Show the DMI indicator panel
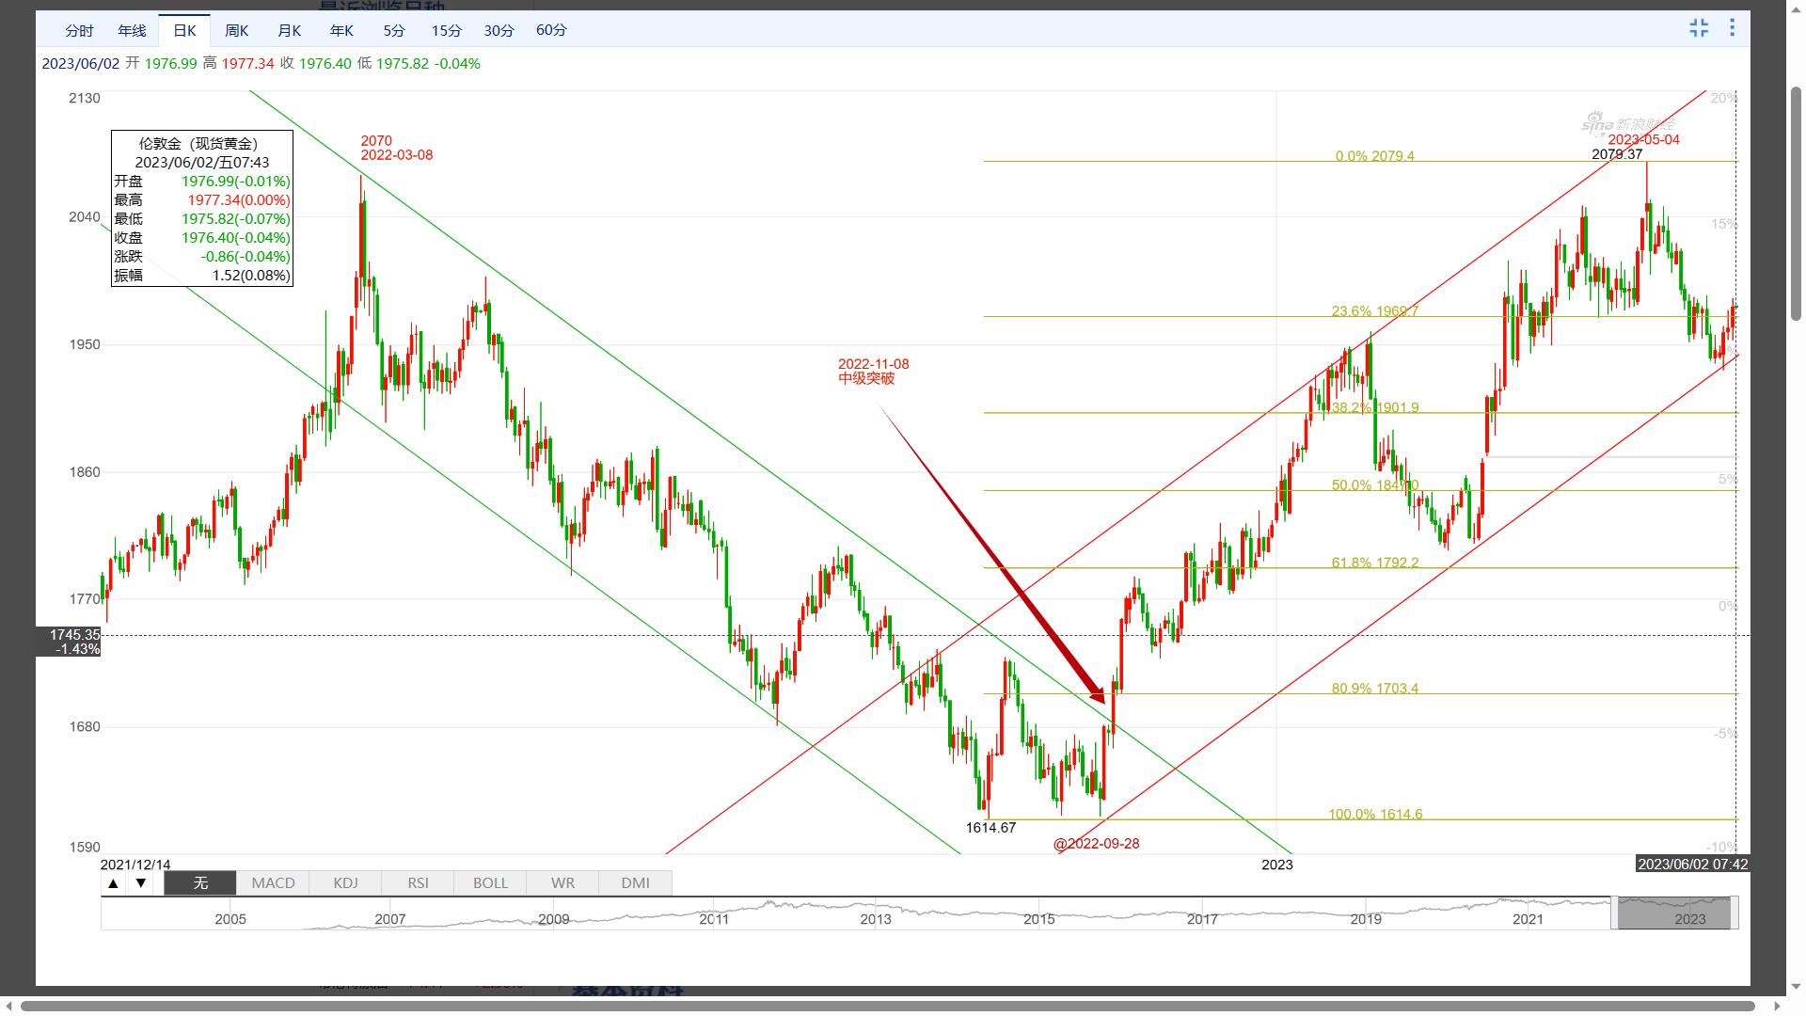Image resolution: width=1806 pixels, height=1016 pixels. [x=635, y=883]
